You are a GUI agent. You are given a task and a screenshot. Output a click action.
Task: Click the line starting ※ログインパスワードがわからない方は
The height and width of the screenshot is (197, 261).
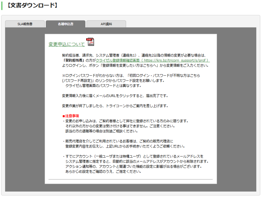coord(131,75)
